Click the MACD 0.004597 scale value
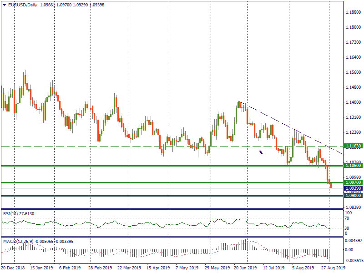The height and width of the screenshot is (273, 364). pyautogui.click(x=353, y=240)
